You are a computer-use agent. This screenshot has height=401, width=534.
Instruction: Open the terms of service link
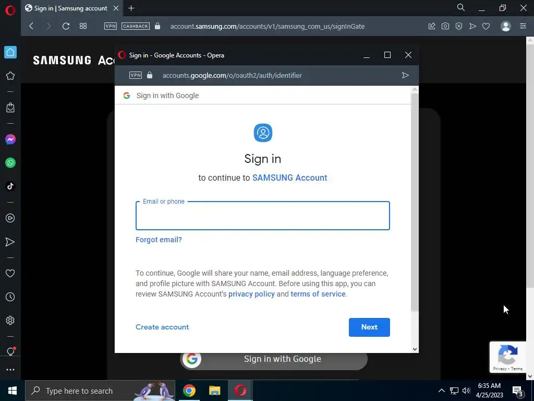click(318, 294)
